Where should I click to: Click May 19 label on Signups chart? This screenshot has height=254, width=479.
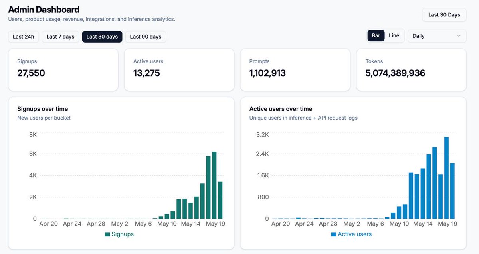216,224
